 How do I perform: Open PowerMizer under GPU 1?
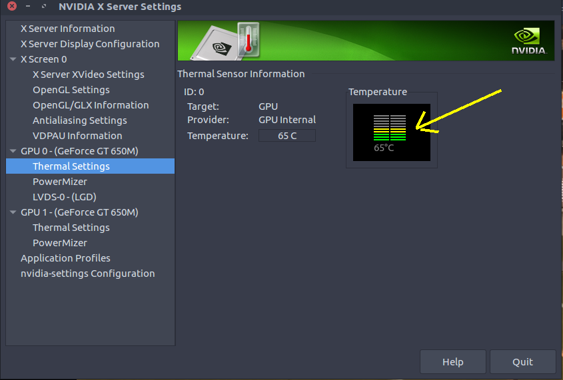point(59,243)
